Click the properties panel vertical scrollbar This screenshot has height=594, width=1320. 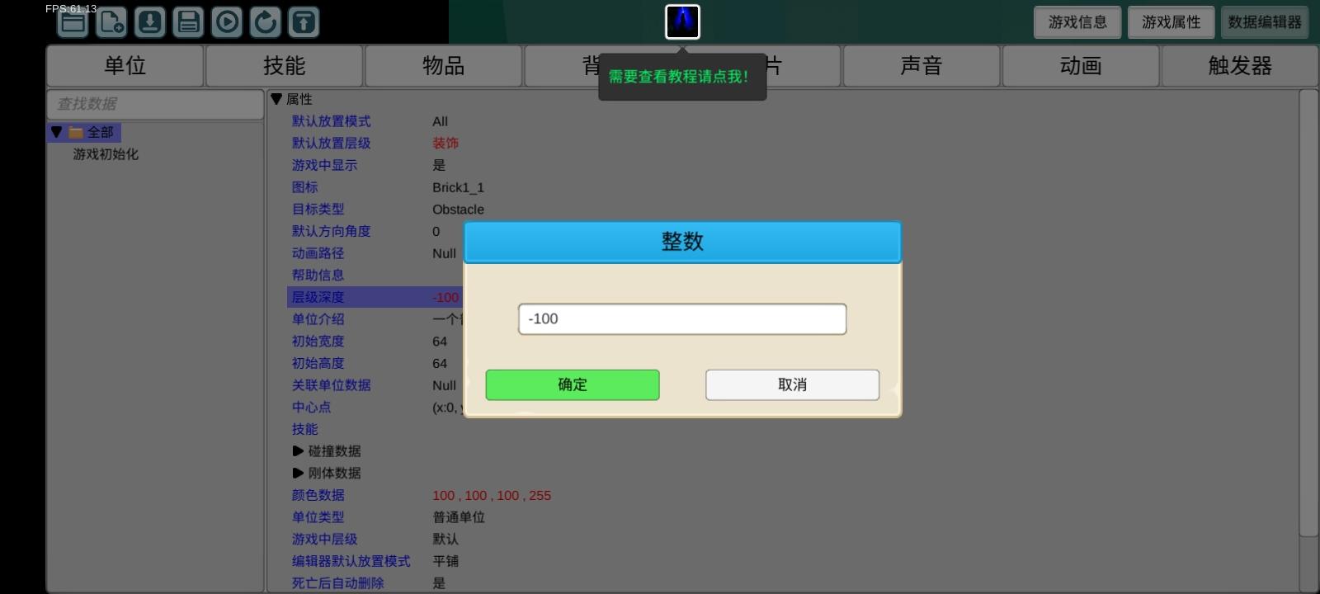coord(1308,313)
